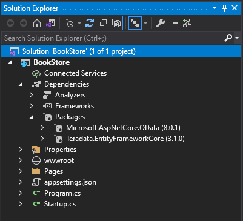Open the window position dropdown in title bar

click(215, 8)
